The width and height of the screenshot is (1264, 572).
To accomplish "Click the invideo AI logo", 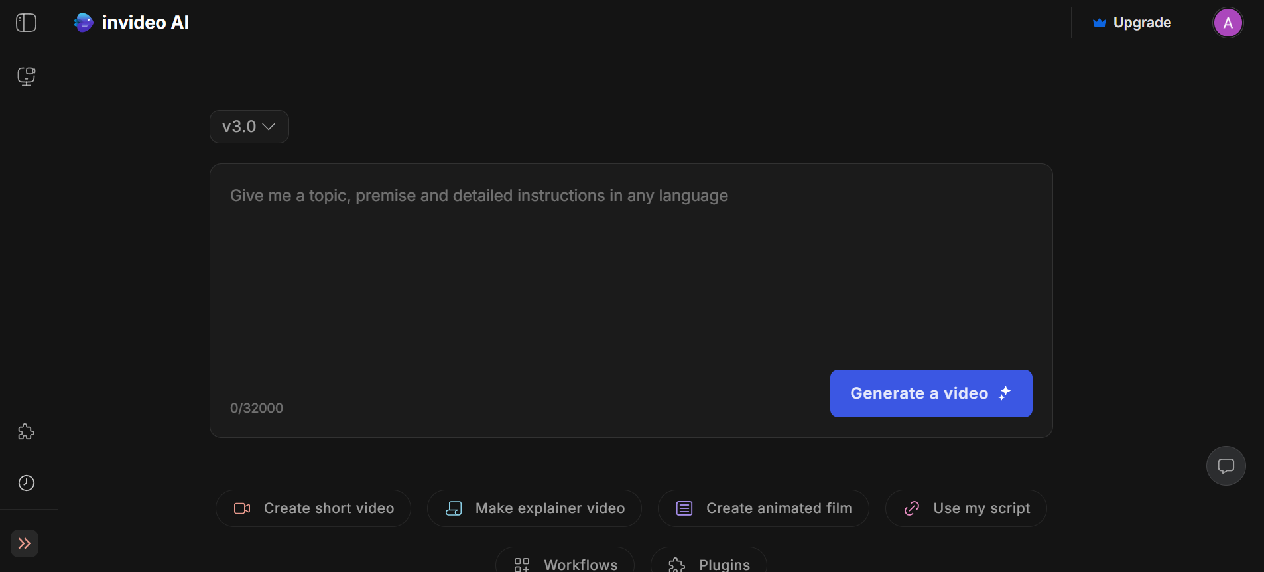I will (x=131, y=23).
